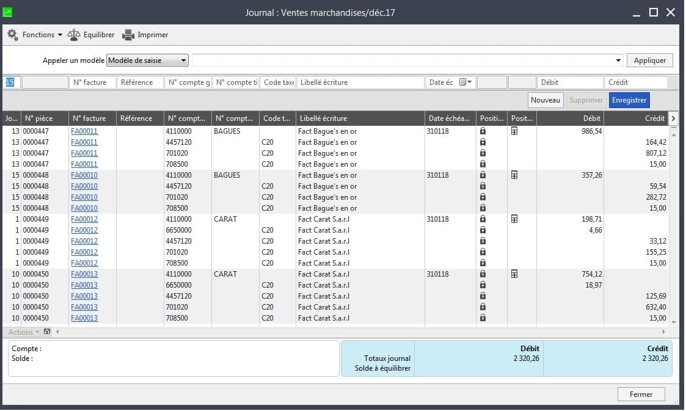The height and width of the screenshot is (411, 686).
Task: Open the Actions dropdown below the table
Action: [24, 332]
